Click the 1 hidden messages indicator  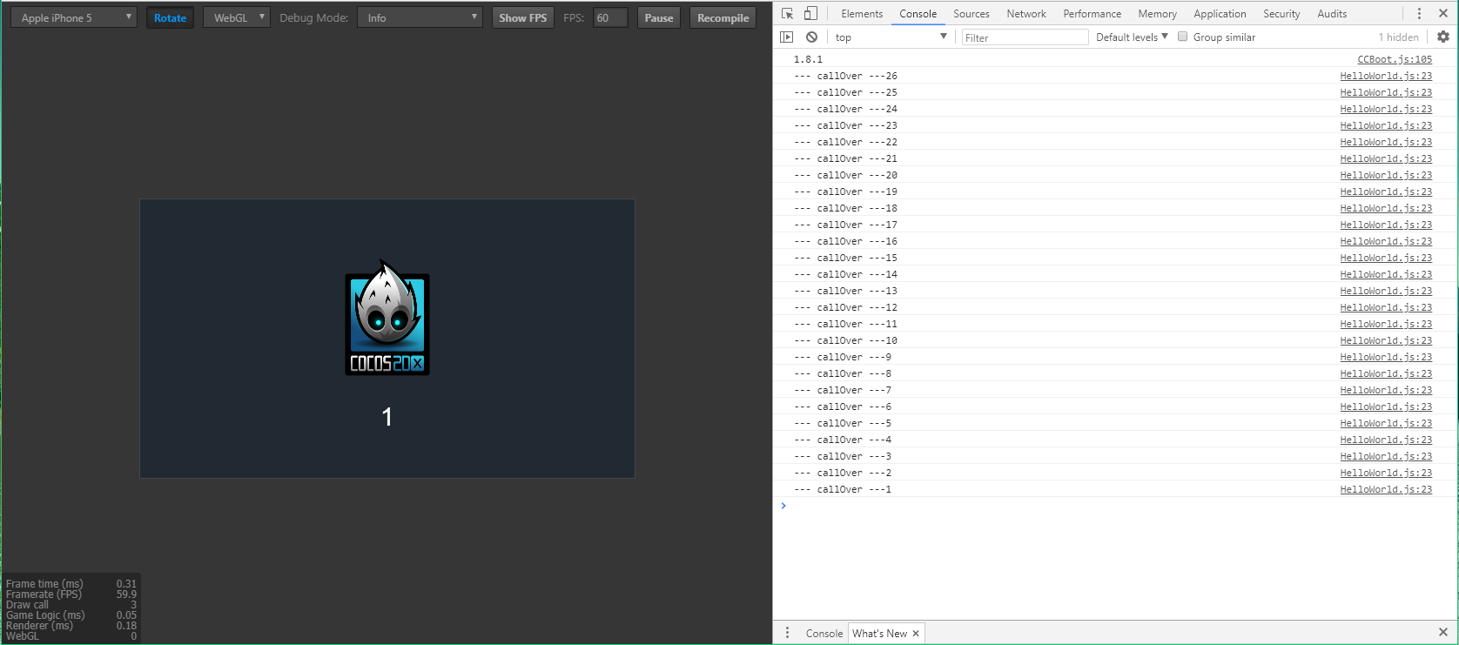pyautogui.click(x=1398, y=37)
